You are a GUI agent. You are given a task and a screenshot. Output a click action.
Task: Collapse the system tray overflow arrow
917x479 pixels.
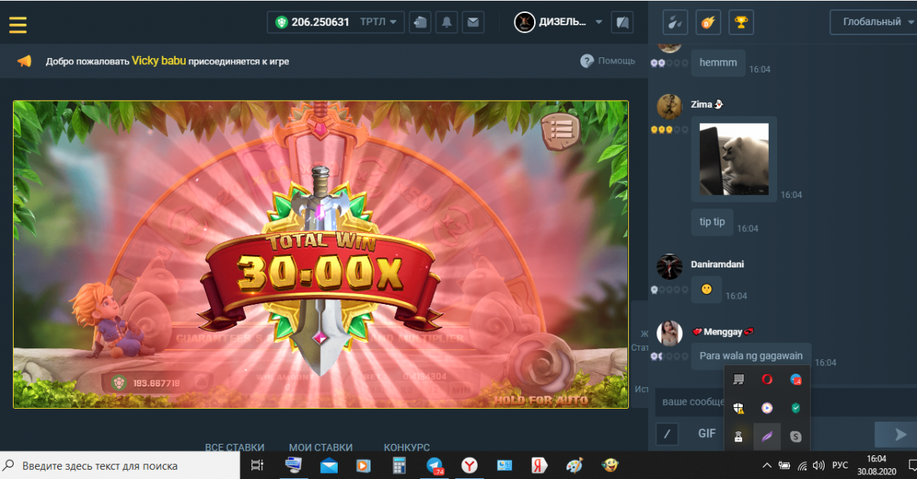[766, 465]
